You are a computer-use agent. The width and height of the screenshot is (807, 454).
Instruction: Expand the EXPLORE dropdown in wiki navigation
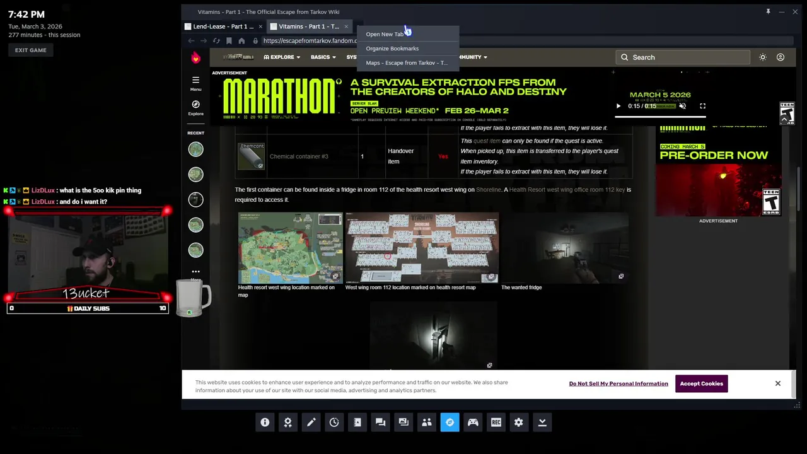pyautogui.click(x=282, y=57)
